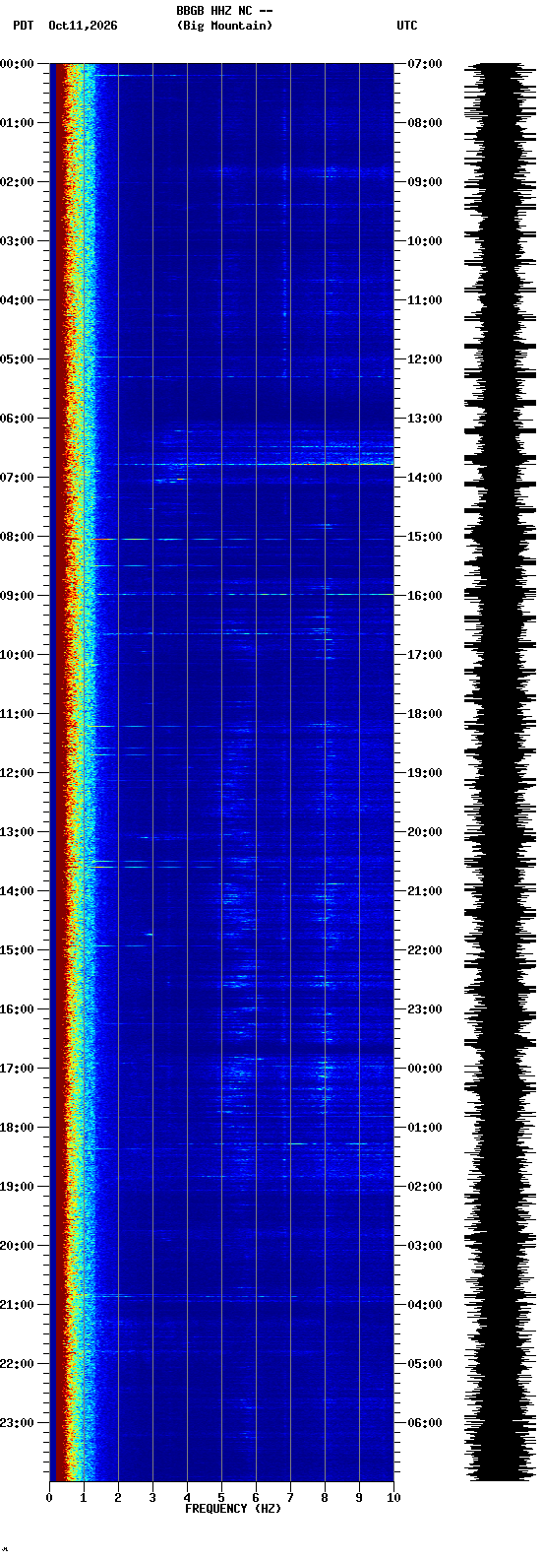Click the 9 Hz frequency tick label
Viewport: 543px width, 1560px height.
tap(359, 1498)
